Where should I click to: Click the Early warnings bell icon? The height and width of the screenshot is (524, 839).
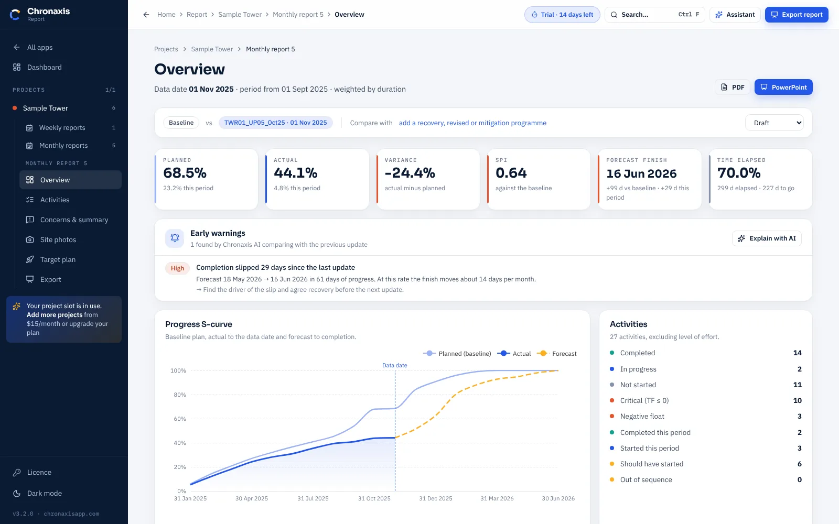(x=175, y=238)
